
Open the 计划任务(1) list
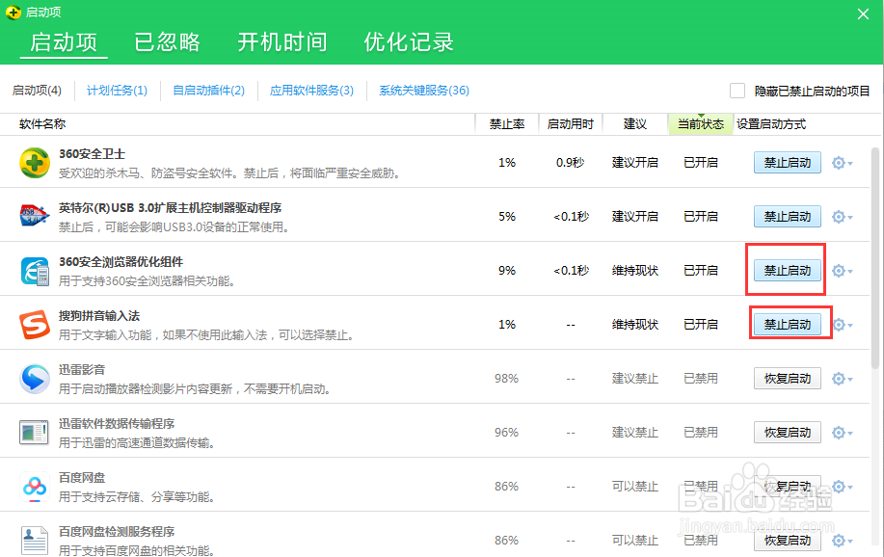click(117, 91)
